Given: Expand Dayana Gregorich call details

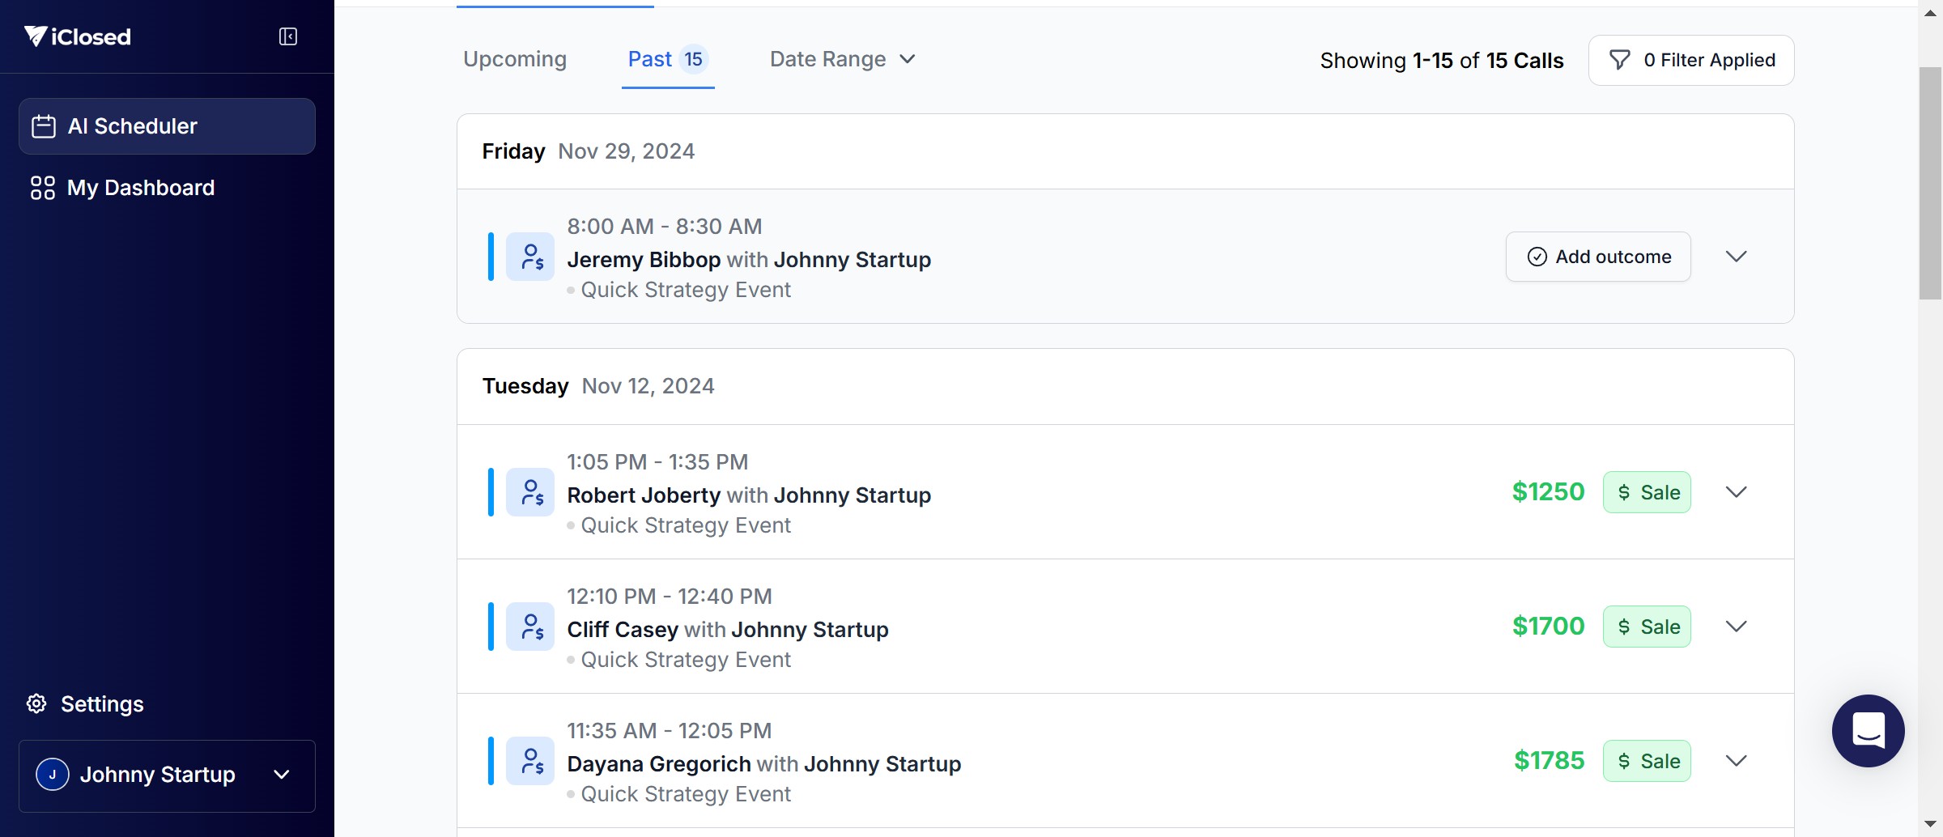Looking at the screenshot, I should tap(1736, 761).
